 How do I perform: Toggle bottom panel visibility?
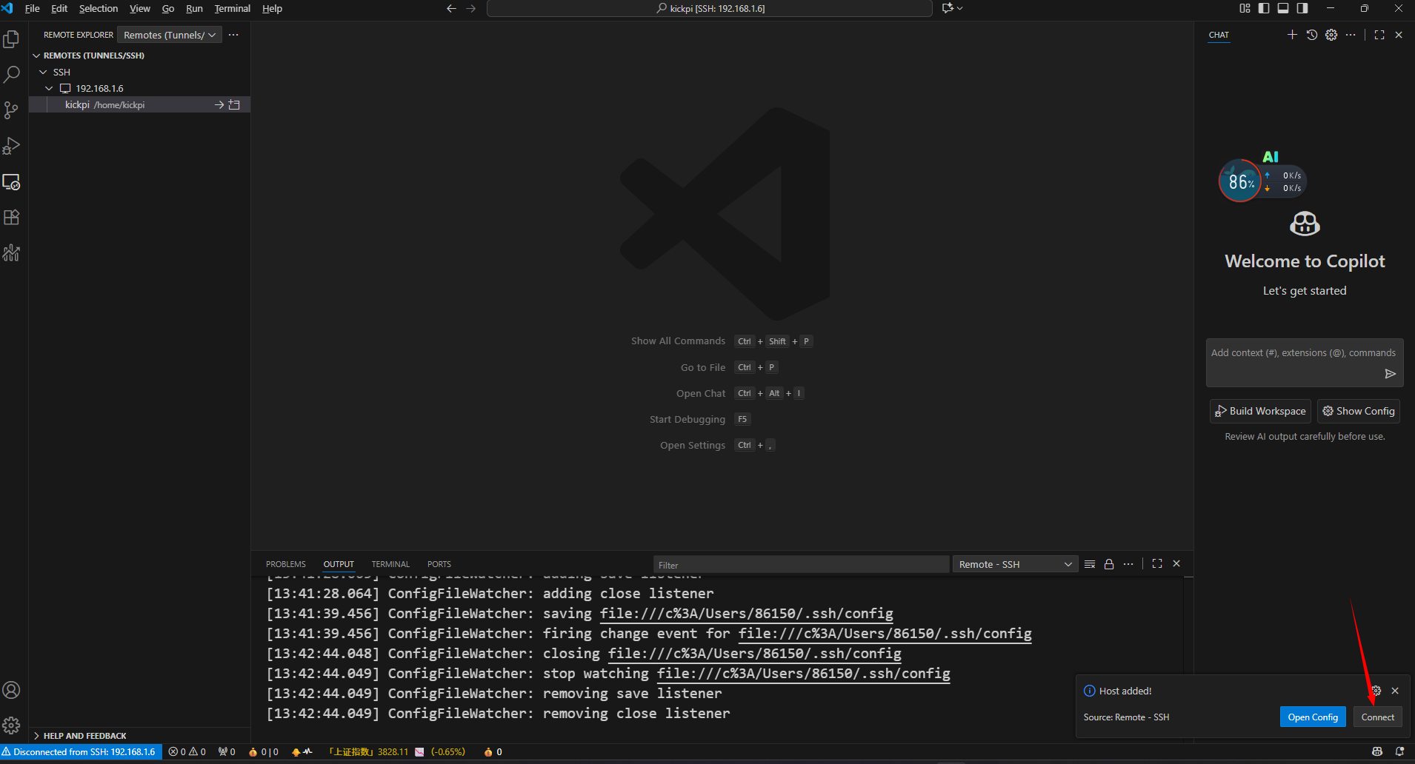pos(1283,8)
